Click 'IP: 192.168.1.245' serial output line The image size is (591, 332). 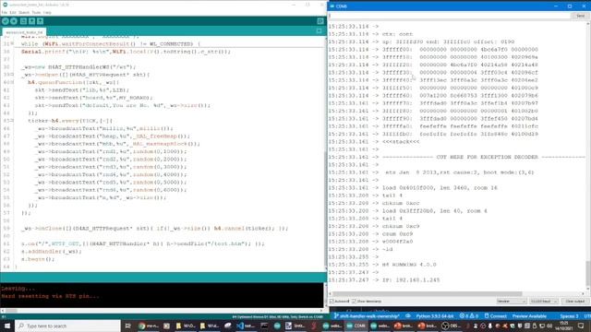pos(411,280)
